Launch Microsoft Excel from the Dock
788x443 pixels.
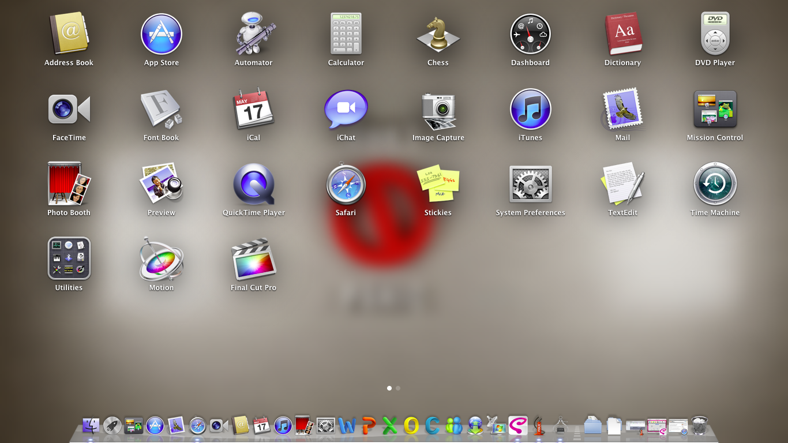[x=390, y=426]
